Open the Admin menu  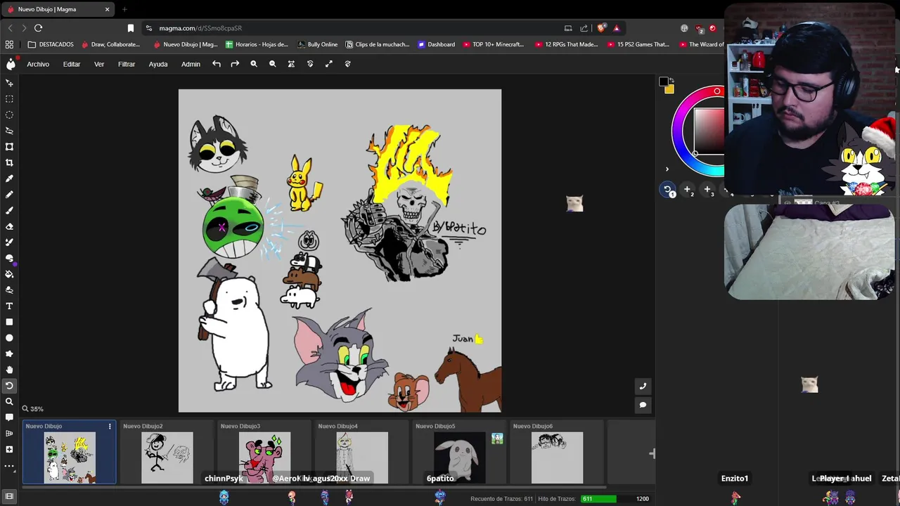tap(191, 64)
